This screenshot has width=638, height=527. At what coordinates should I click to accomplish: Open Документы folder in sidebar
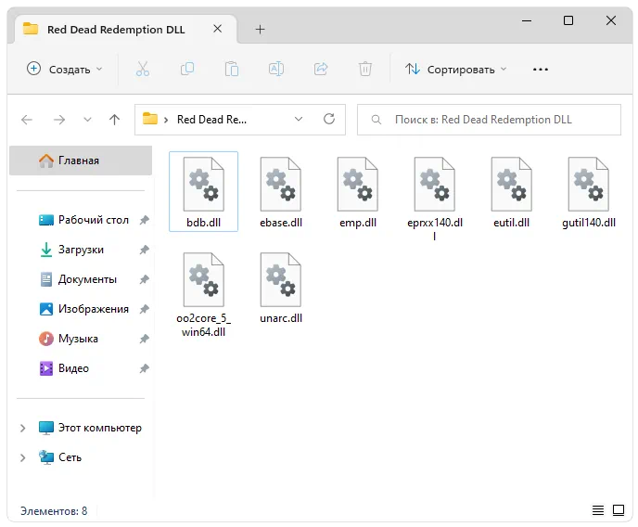[x=79, y=279]
